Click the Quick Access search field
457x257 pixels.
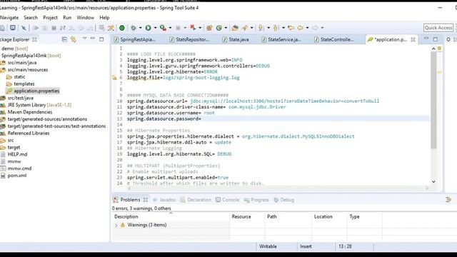(x=438, y=28)
